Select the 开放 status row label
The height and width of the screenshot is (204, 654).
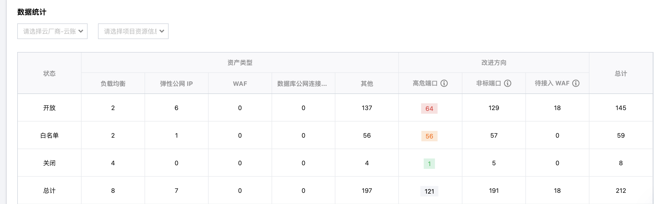pos(49,108)
